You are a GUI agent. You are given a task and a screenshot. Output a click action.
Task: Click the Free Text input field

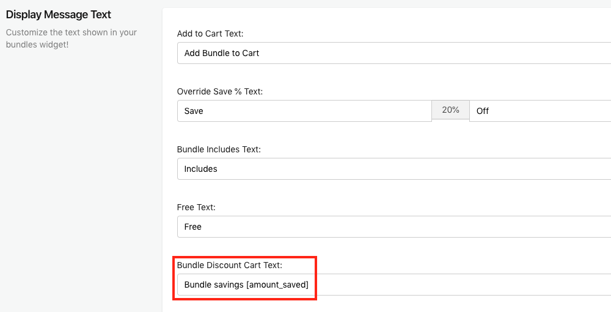pyautogui.click(x=394, y=227)
